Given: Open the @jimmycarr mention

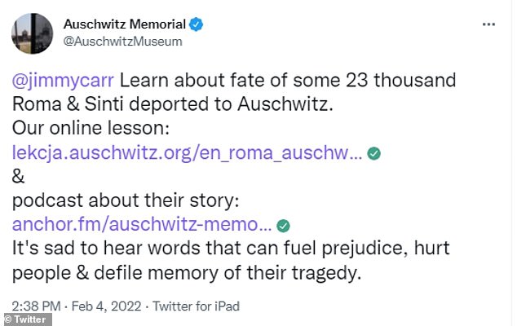Looking at the screenshot, I should click(66, 81).
